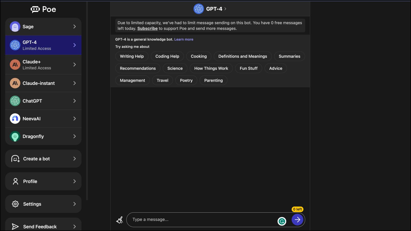Expand the NeevaAI row chevron
The height and width of the screenshot is (231, 411).
pyautogui.click(x=75, y=119)
